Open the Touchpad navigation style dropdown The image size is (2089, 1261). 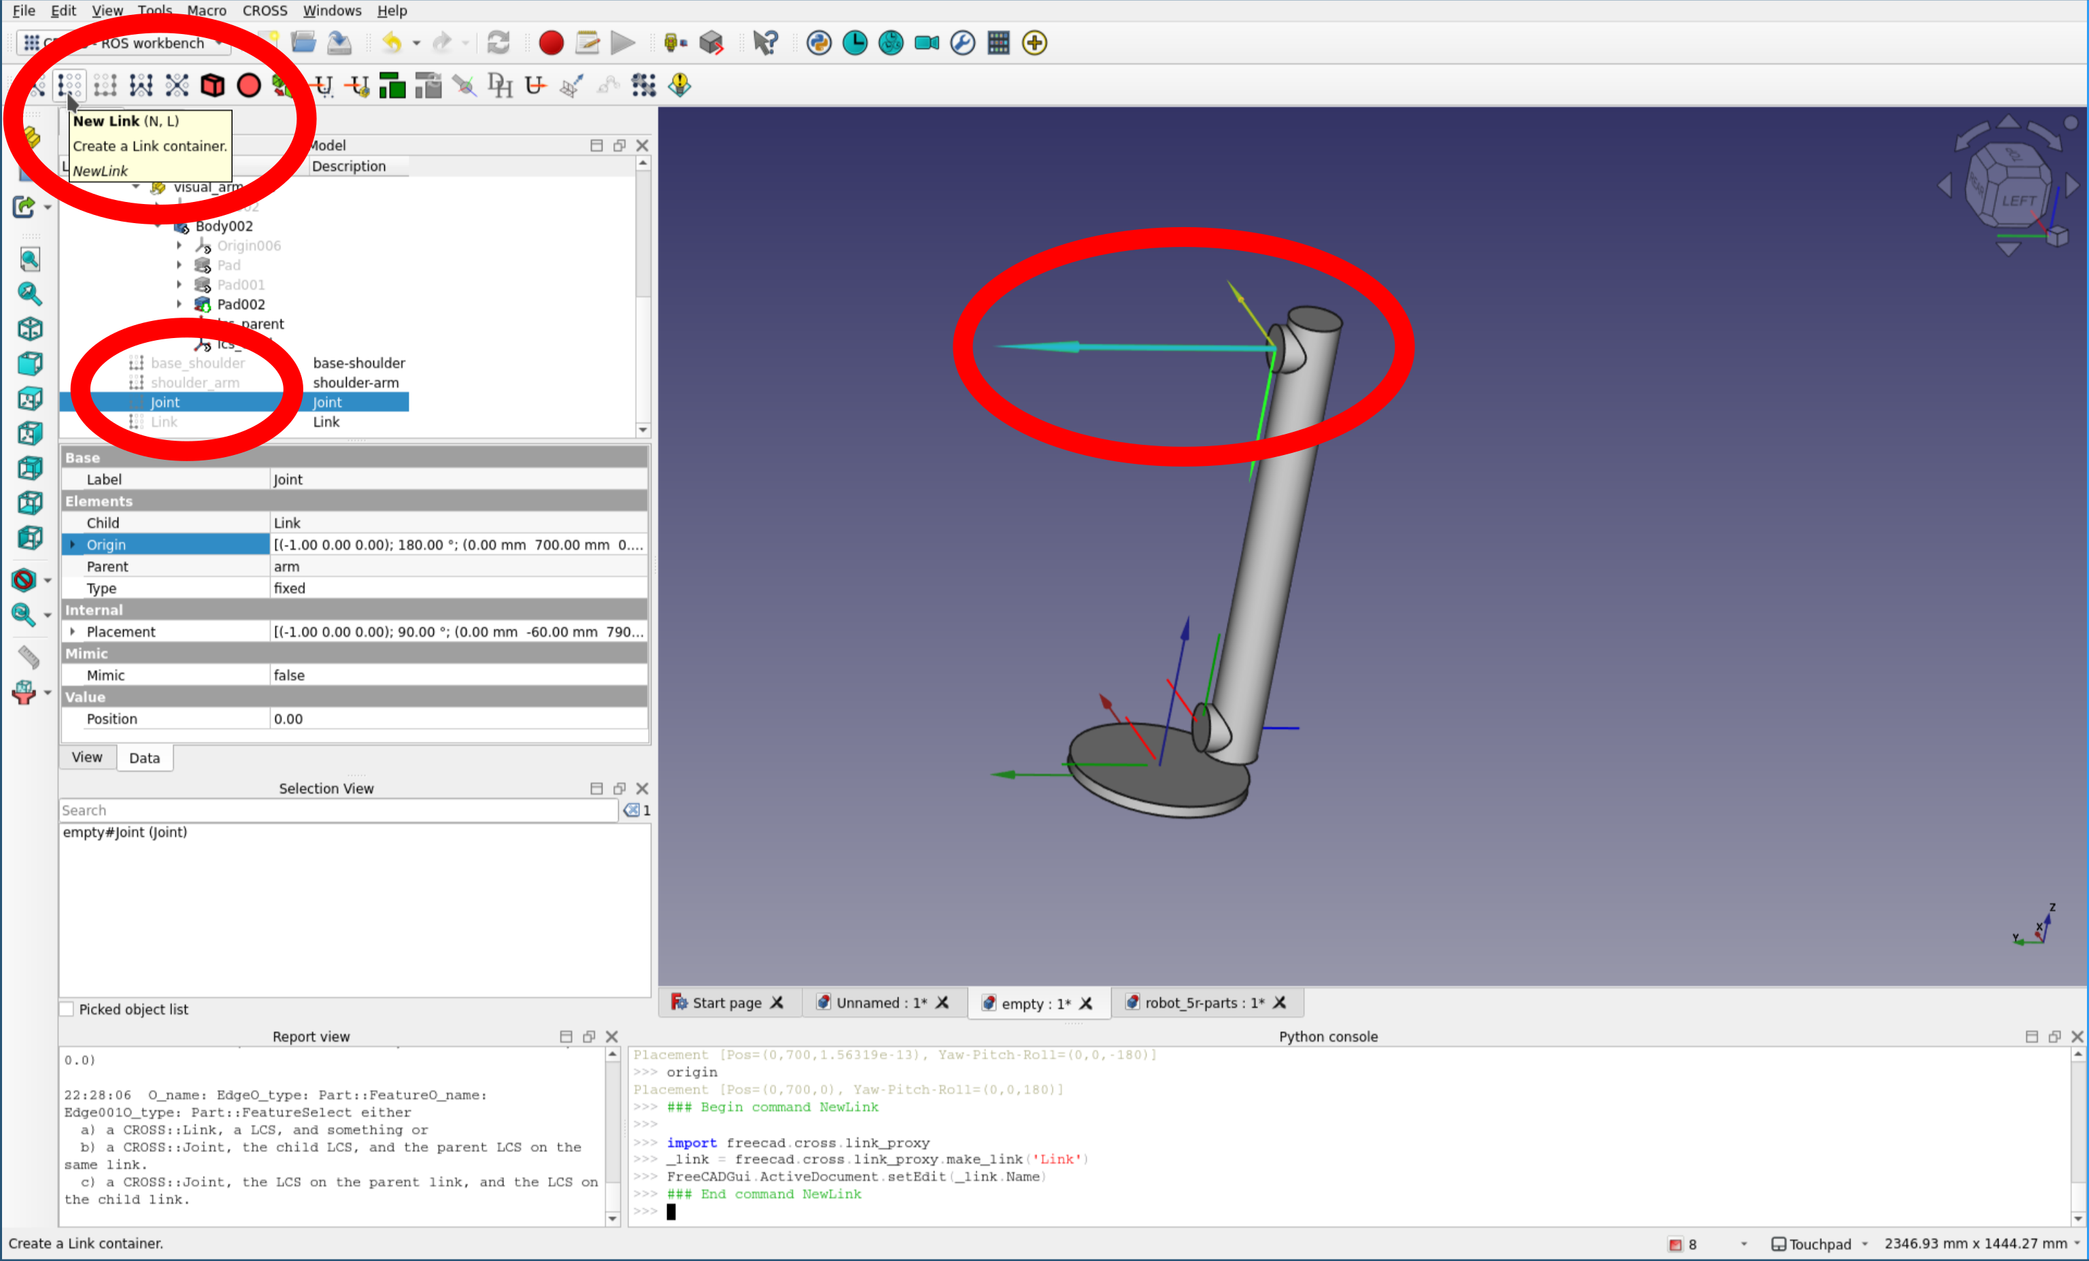[x=1820, y=1243]
